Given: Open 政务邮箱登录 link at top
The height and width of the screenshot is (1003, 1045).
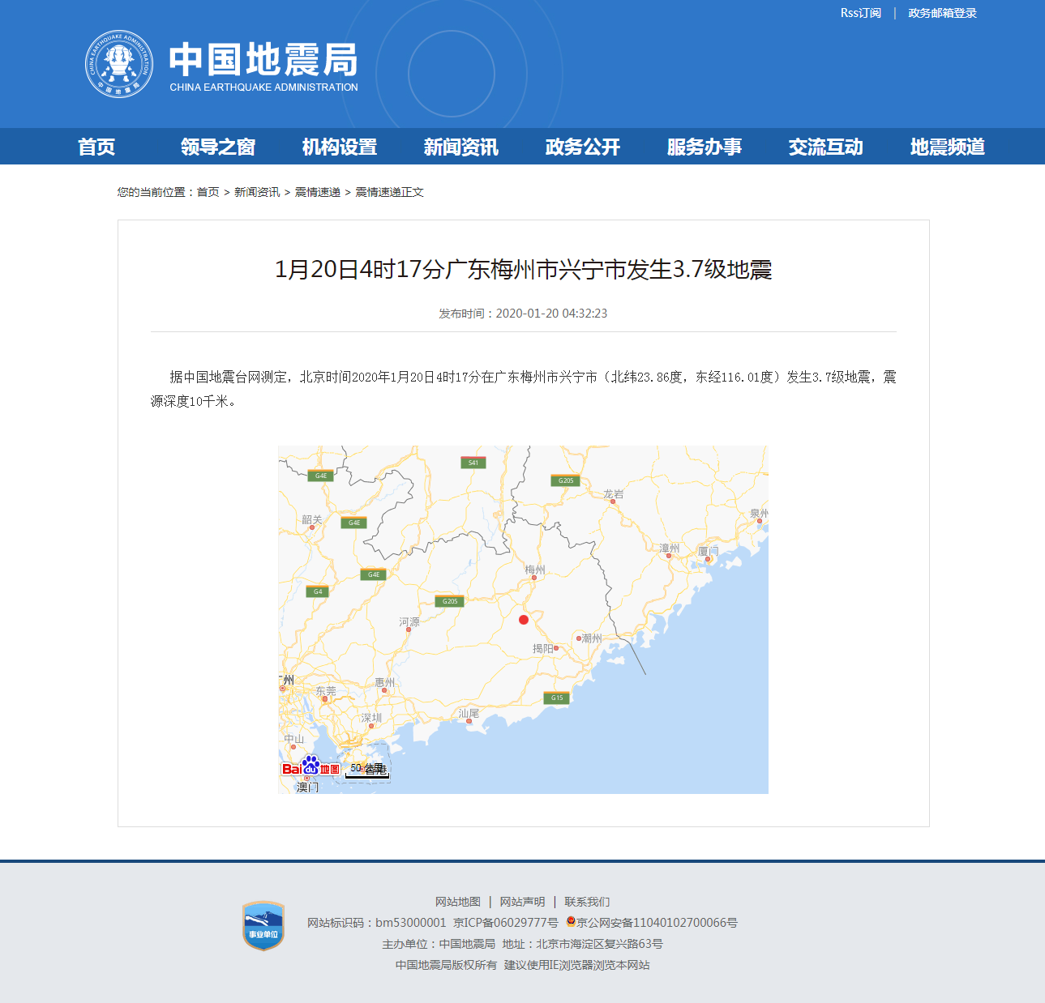Looking at the screenshot, I should point(942,13).
